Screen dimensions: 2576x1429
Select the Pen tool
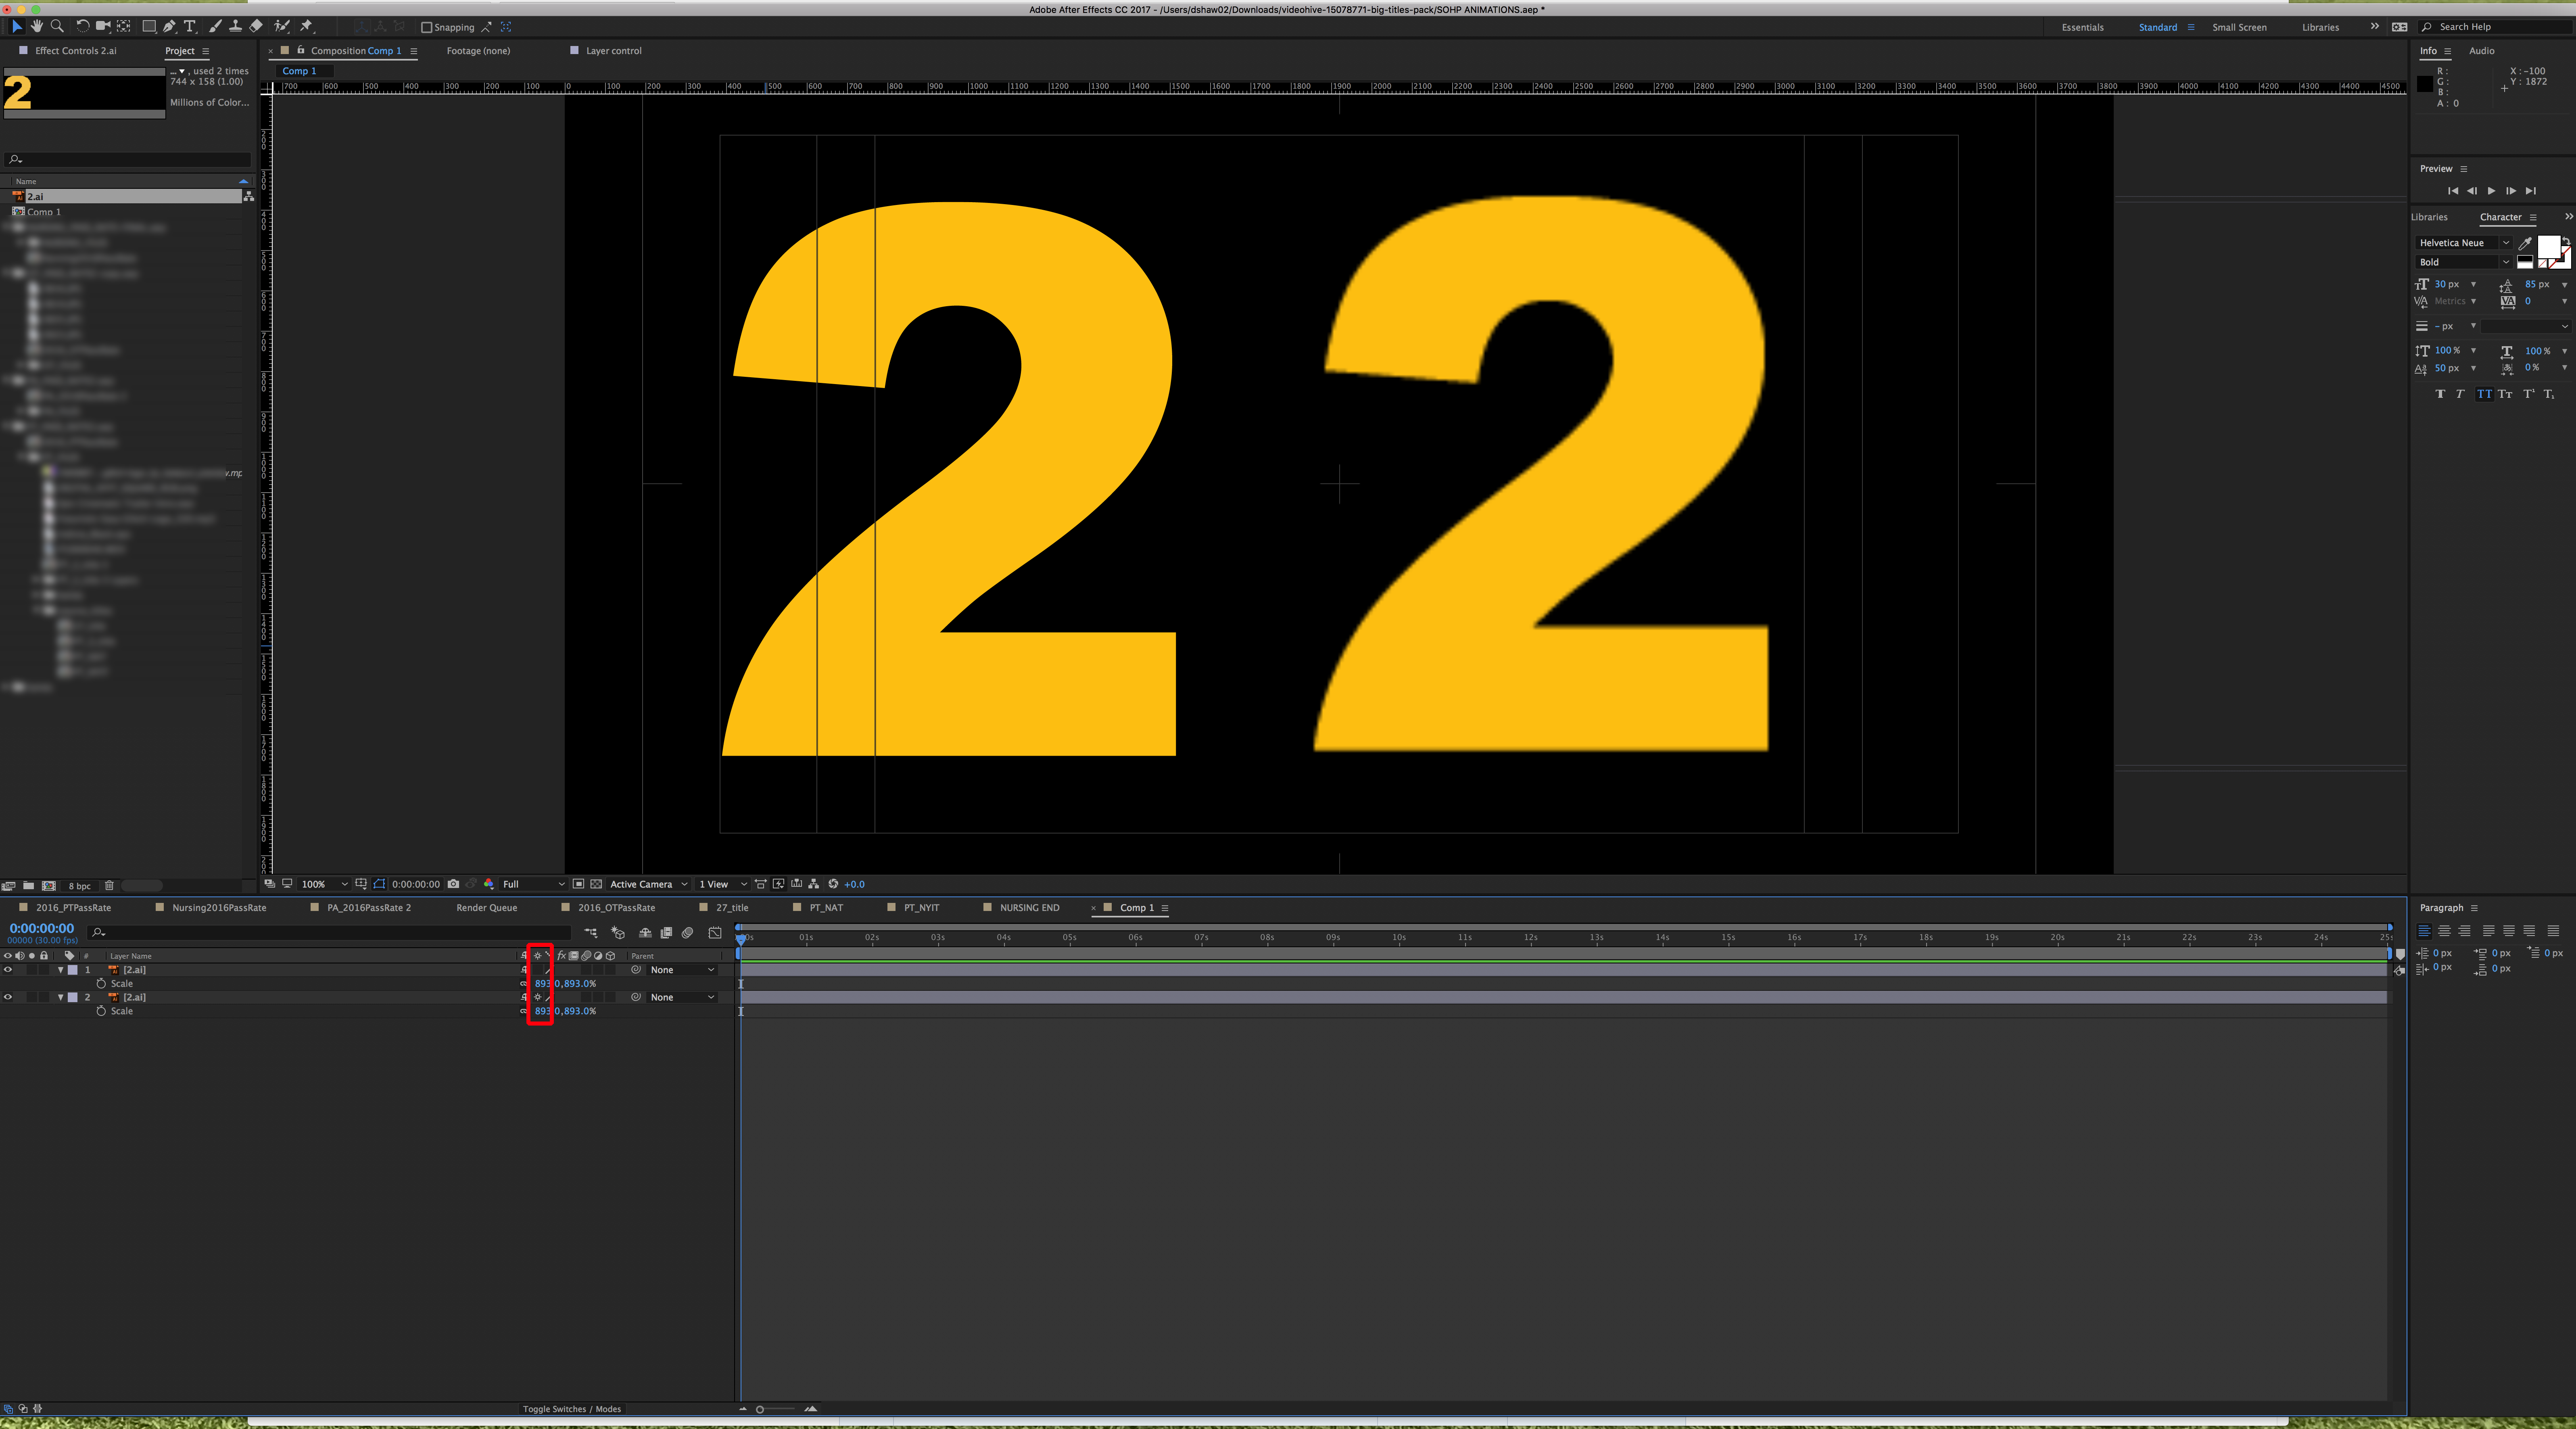point(169,26)
